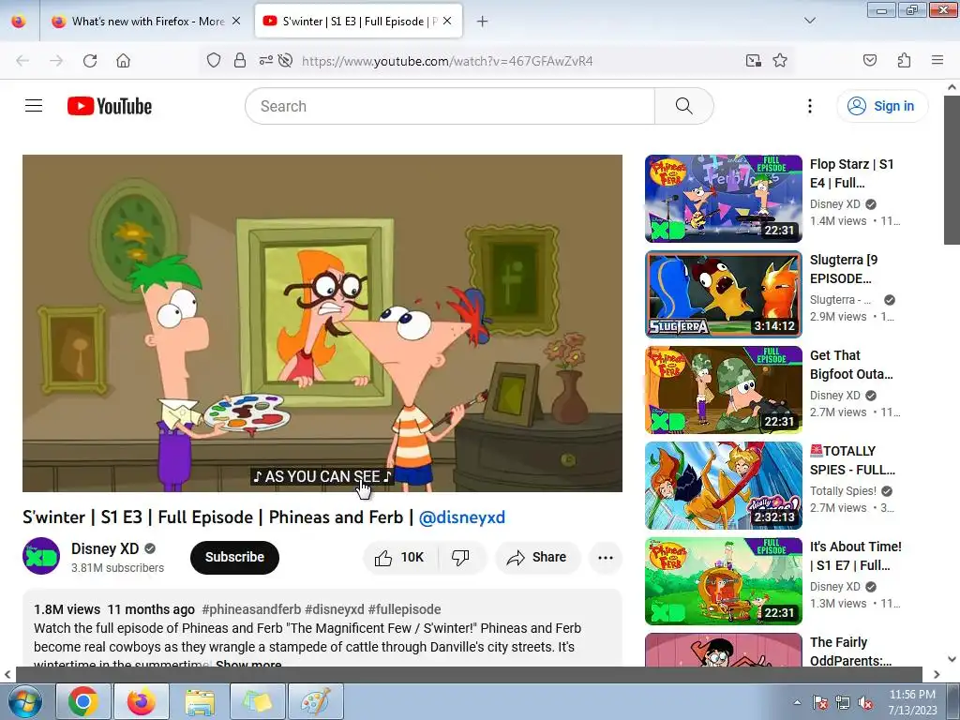This screenshot has height=720, width=960.
Task: Click the autoplay blocked icon
Action: pyautogui.click(x=285, y=61)
